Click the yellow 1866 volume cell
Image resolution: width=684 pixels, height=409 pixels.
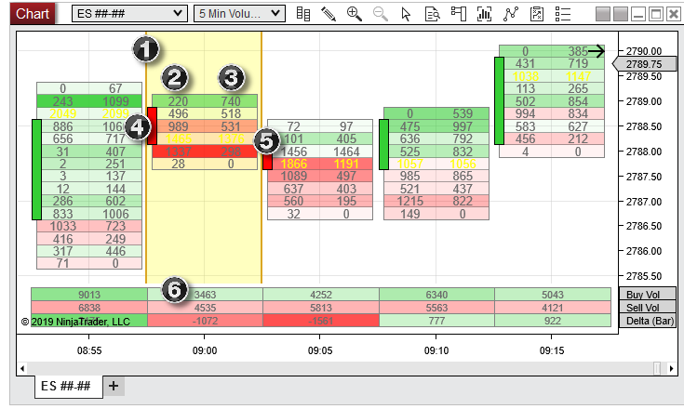[x=293, y=164]
